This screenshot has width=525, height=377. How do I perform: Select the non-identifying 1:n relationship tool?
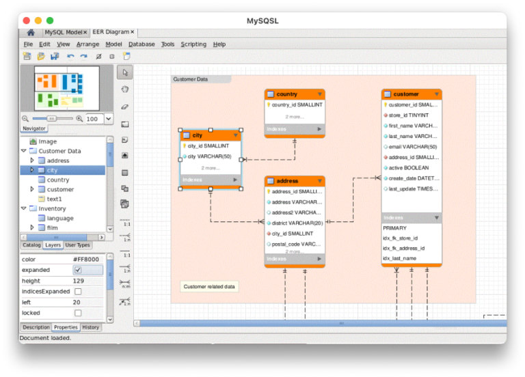[125, 237]
